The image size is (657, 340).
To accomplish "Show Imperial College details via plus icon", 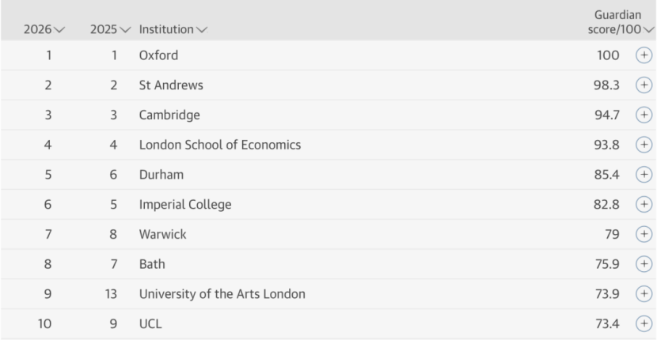I will tap(644, 204).
